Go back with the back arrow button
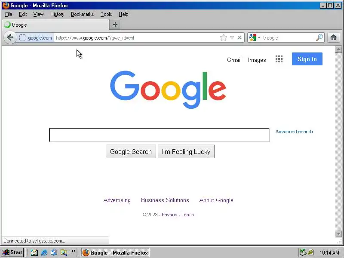 (10, 38)
